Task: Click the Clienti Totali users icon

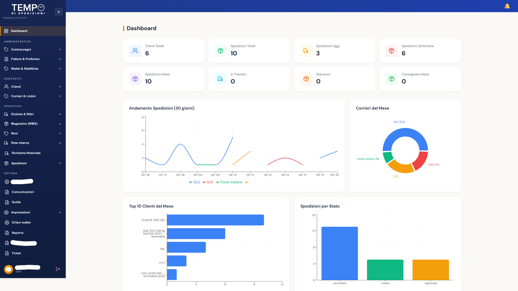Action: (x=135, y=51)
